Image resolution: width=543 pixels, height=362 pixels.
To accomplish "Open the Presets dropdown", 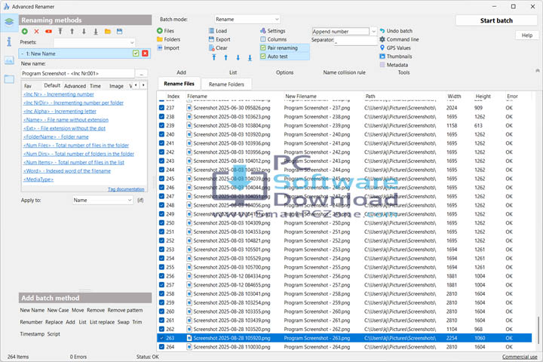I will coord(94,42).
